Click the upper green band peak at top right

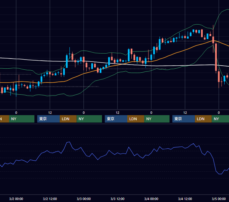[227, 10]
